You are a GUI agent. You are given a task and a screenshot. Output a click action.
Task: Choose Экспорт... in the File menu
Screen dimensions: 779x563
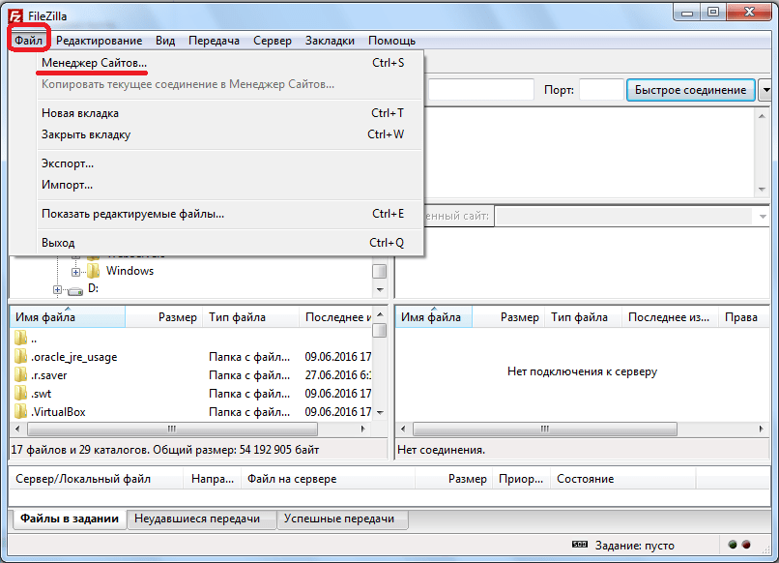coord(68,163)
